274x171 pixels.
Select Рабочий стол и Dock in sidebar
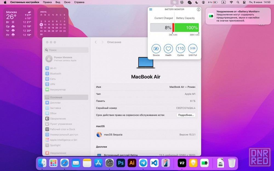pos(66,129)
